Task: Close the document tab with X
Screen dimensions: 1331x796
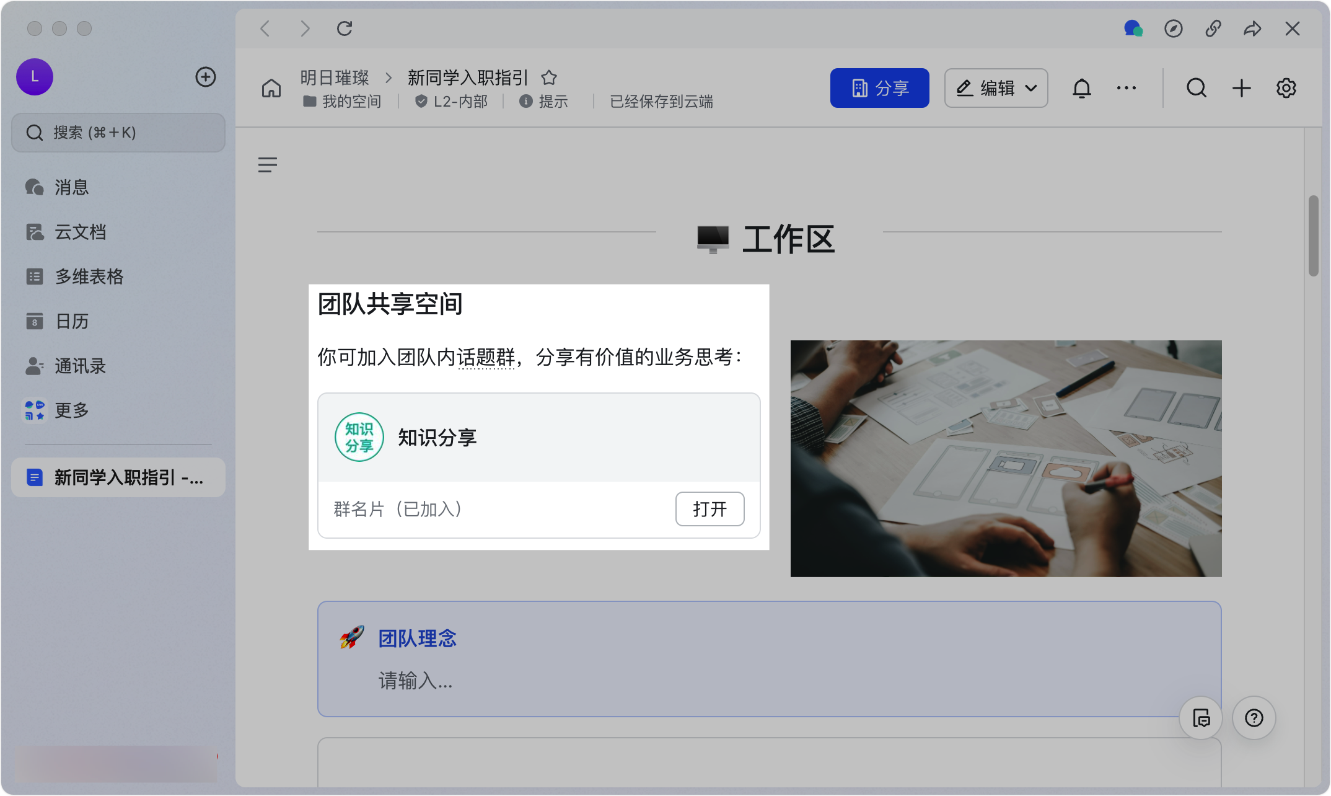Action: (x=1293, y=29)
